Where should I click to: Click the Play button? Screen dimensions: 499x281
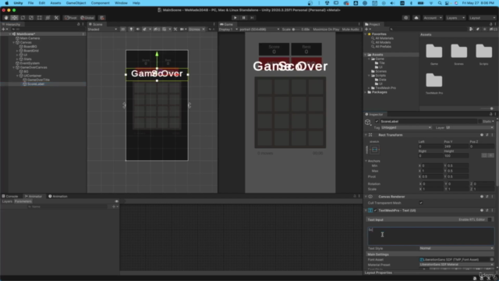pyautogui.click(x=235, y=18)
